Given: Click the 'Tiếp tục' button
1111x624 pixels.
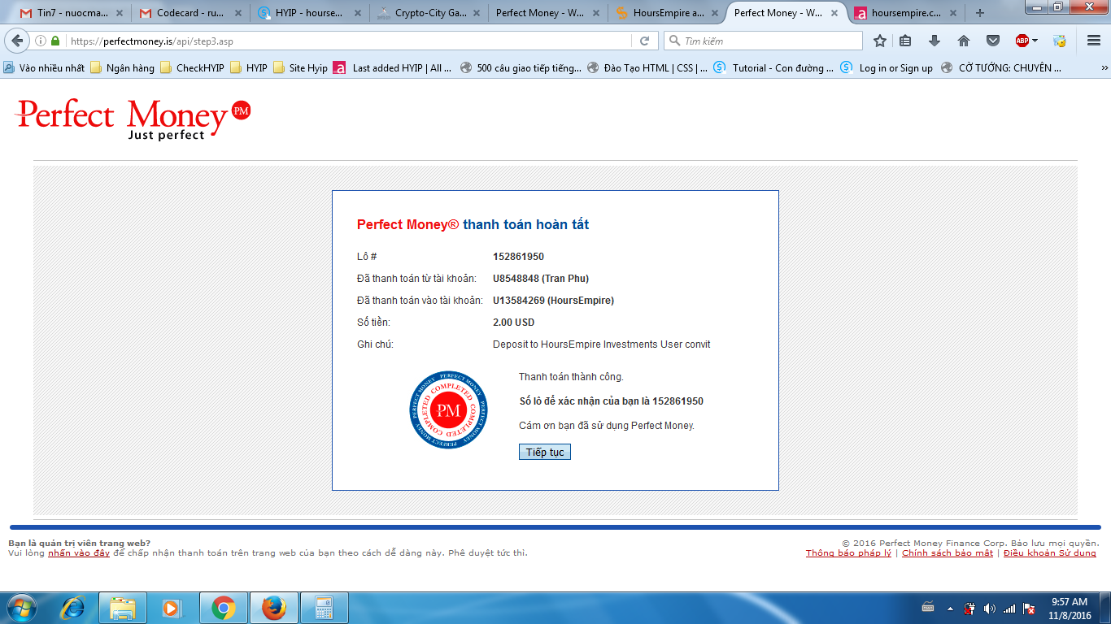Looking at the screenshot, I should (545, 452).
